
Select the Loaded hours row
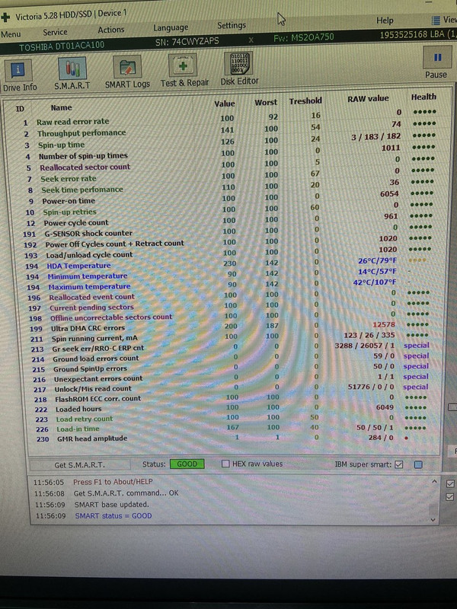tap(229, 408)
